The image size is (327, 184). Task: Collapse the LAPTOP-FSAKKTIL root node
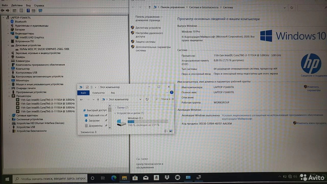pos(4,18)
